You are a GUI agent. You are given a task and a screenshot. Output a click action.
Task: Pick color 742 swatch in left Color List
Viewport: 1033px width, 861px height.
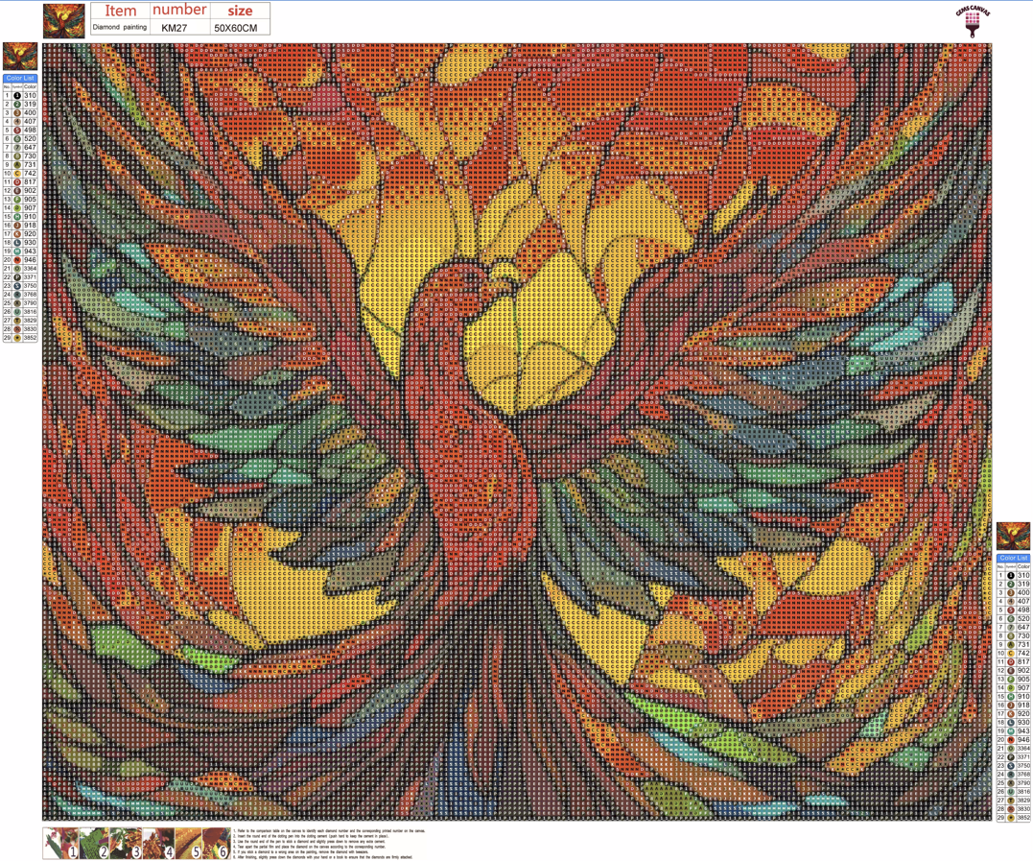[17, 174]
